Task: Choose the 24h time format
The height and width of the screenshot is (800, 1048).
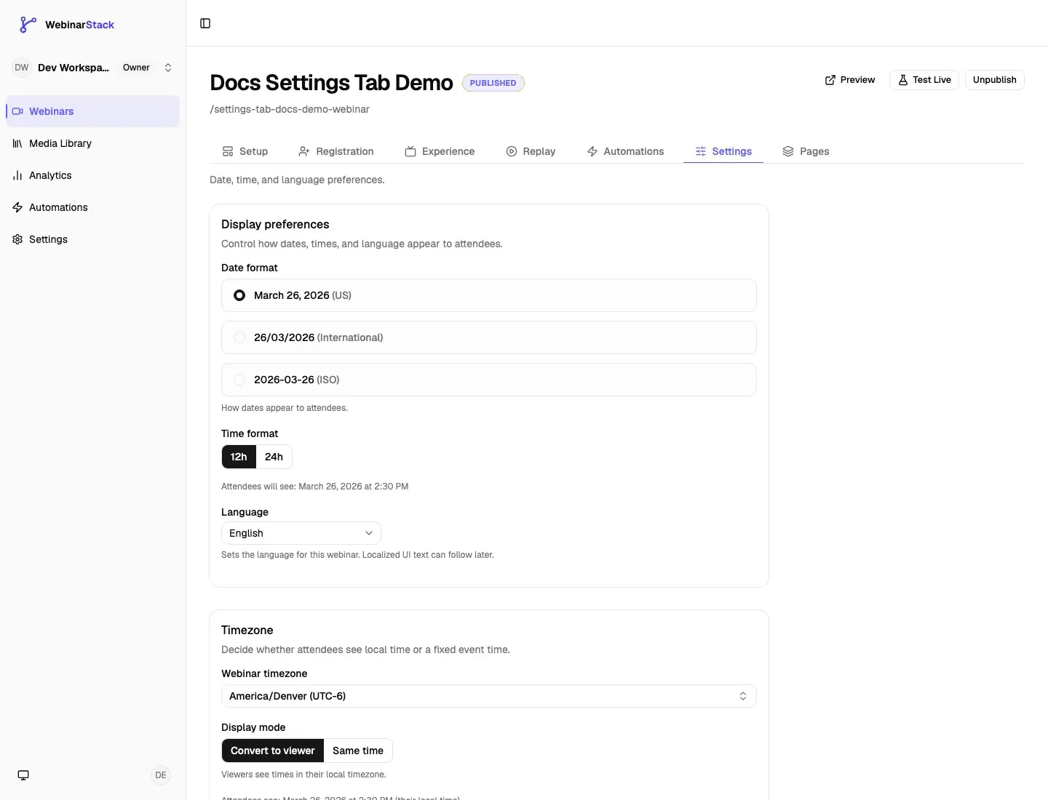Action: 274,457
